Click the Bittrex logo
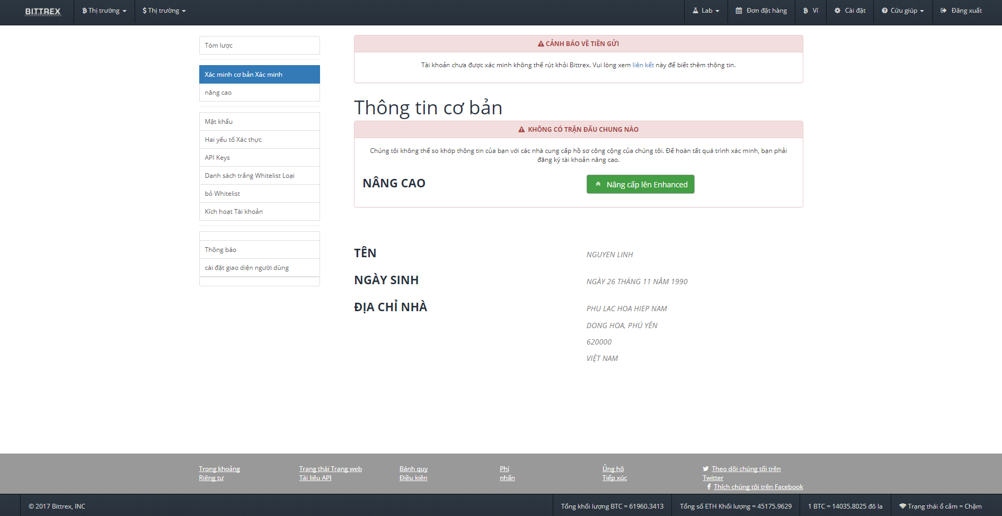The image size is (1002, 516). coord(43,11)
